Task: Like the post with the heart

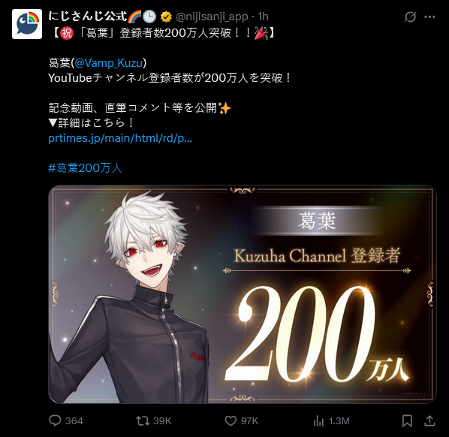Action: [231, 420]
